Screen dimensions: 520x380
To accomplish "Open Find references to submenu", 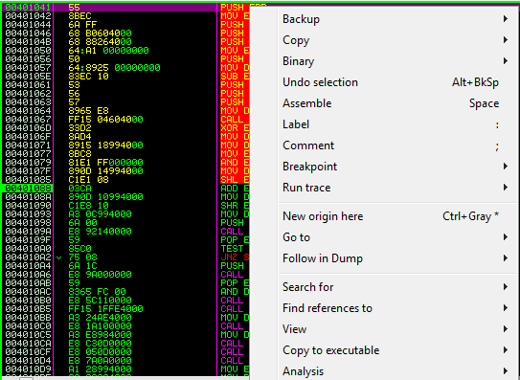I will (396, 308).
